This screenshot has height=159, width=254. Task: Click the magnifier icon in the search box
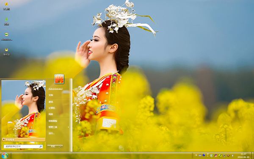coord(41,147)
